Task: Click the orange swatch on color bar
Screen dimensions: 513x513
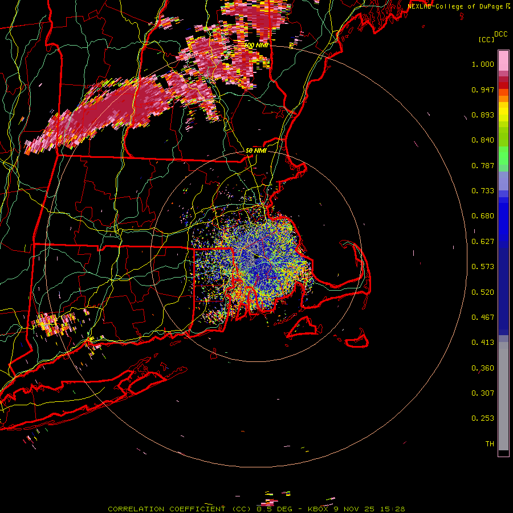Action: click(503, 99)
